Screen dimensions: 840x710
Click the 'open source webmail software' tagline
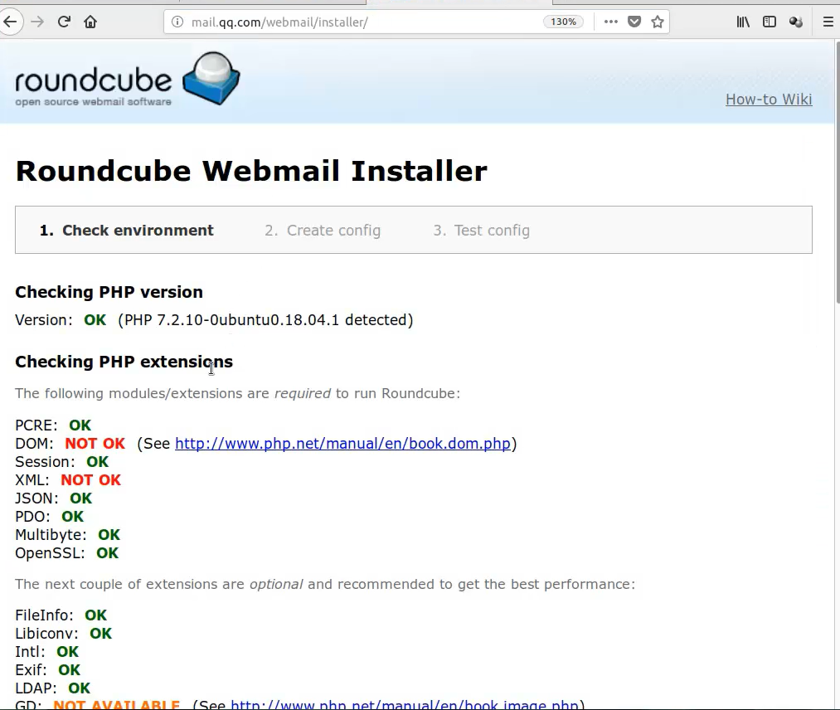click(93, 102)
